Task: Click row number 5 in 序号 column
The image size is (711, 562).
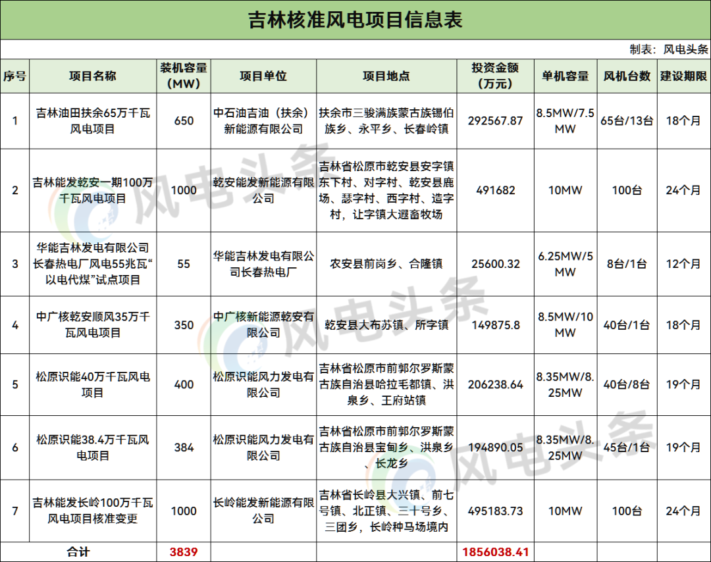Action: point(15,384)
